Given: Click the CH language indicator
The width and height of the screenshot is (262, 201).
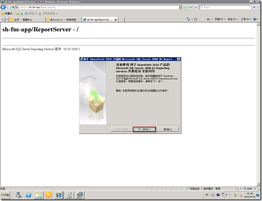Looking at the screenshot, I should (207, 195).
